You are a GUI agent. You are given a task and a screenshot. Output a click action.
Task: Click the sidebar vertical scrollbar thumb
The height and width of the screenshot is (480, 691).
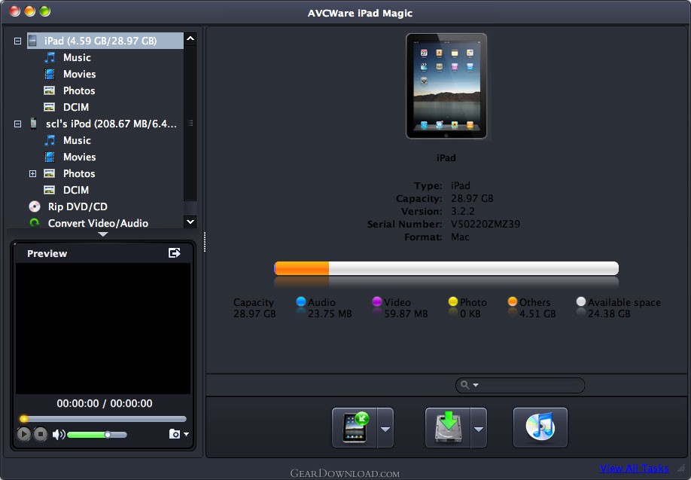tap(190, 123)
